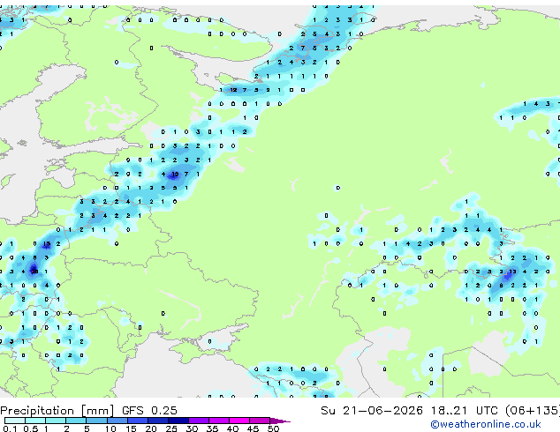
Task: Select legend swatch between 20 and 25
Action: (158, 421)
